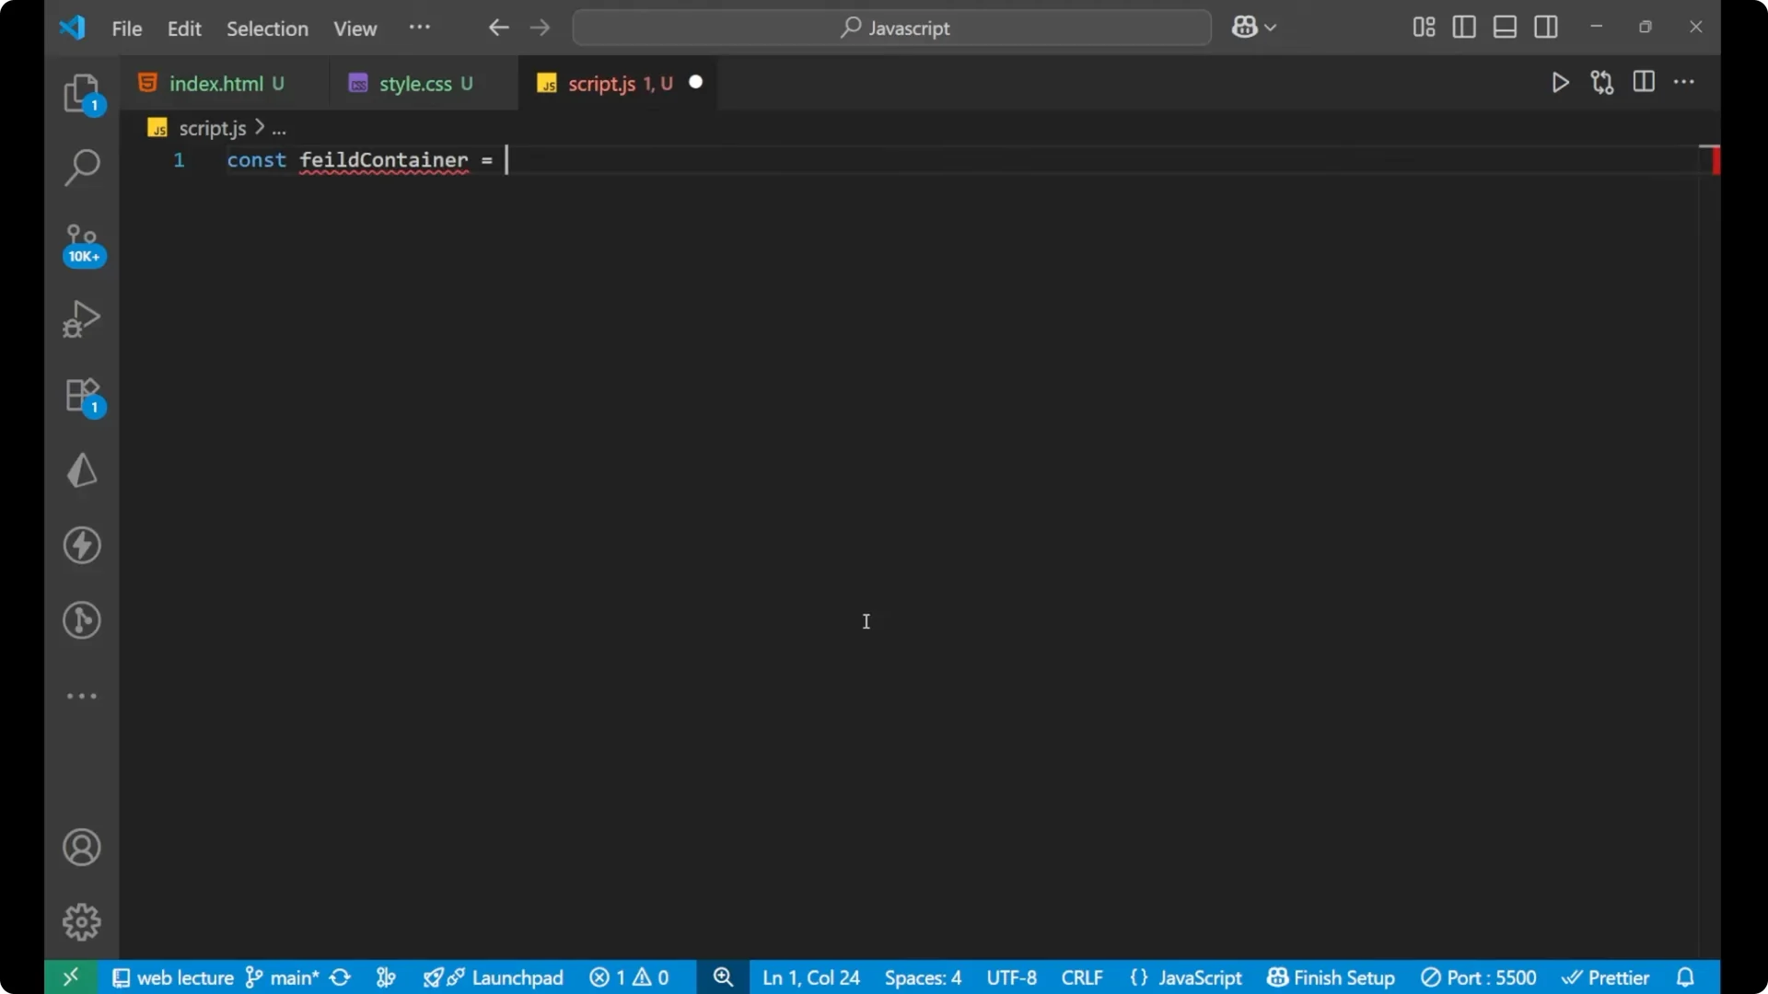Toggle the primary sidebar icon
The image size is (1768, 994).
point(1464,27)
